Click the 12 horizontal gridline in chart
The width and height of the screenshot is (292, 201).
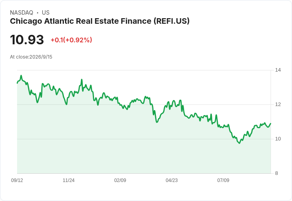point(144,104)
